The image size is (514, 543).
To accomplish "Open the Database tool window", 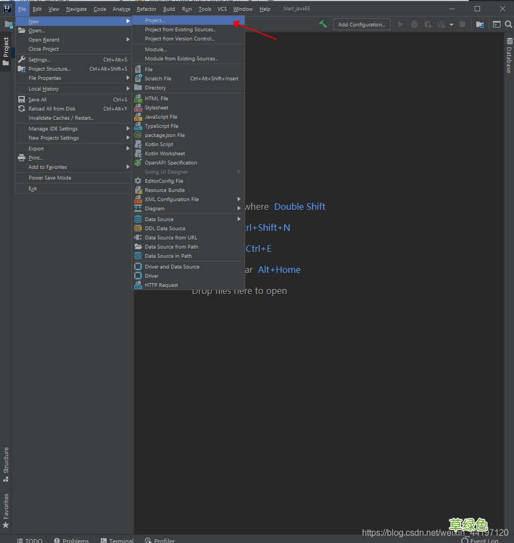I will [509, 56].
